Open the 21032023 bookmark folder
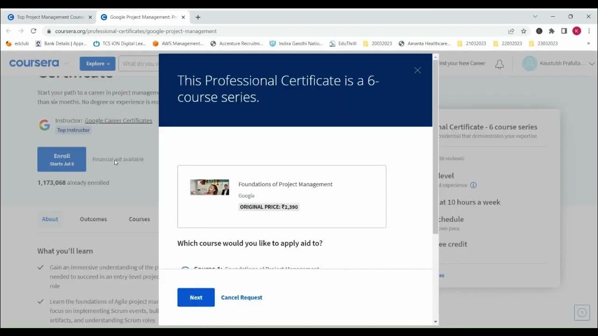This screenshot has height=336, width=598. pyautogui.click(x=471, y=43)
